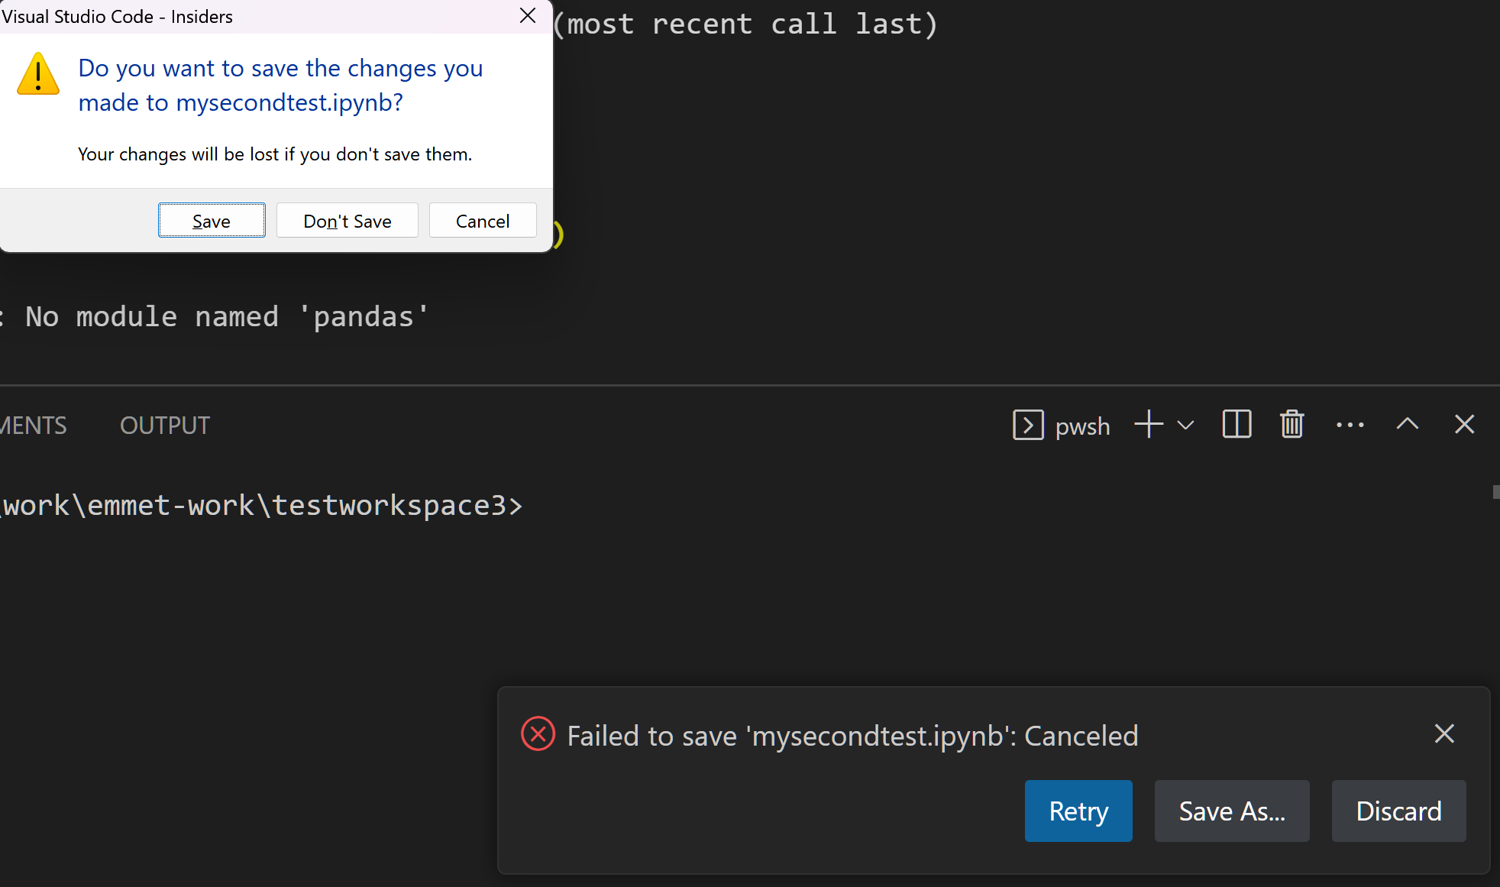Choose Don't Save for mysecondtest.ipynb
1500x887 pixels.
[347, 221]
